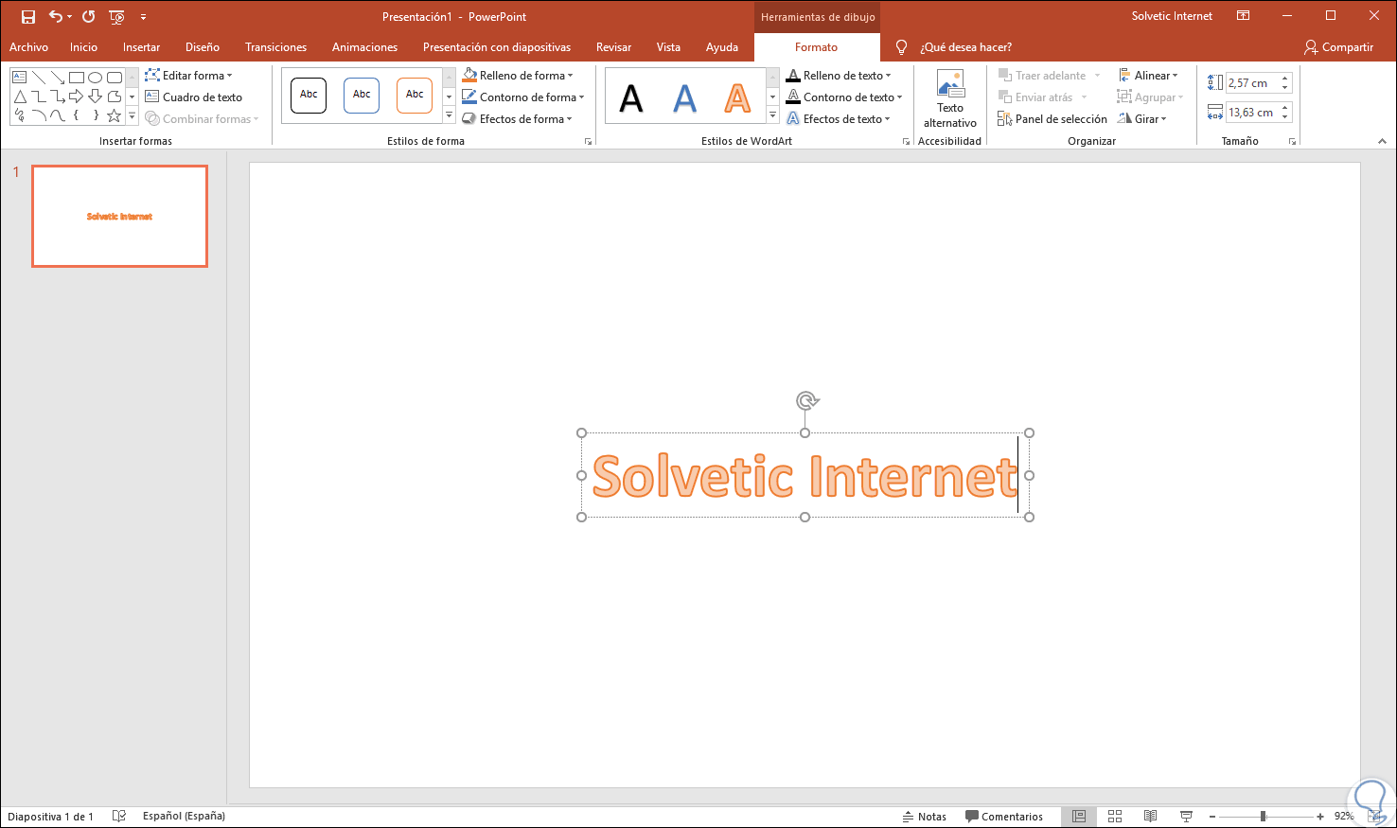Start slideshow from beginning icon in quick access

coord(116,17)
